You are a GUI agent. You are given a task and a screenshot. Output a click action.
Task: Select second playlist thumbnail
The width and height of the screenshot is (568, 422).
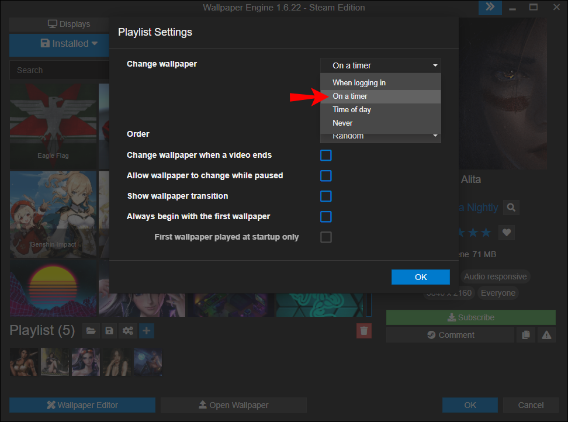click(55, 362)
